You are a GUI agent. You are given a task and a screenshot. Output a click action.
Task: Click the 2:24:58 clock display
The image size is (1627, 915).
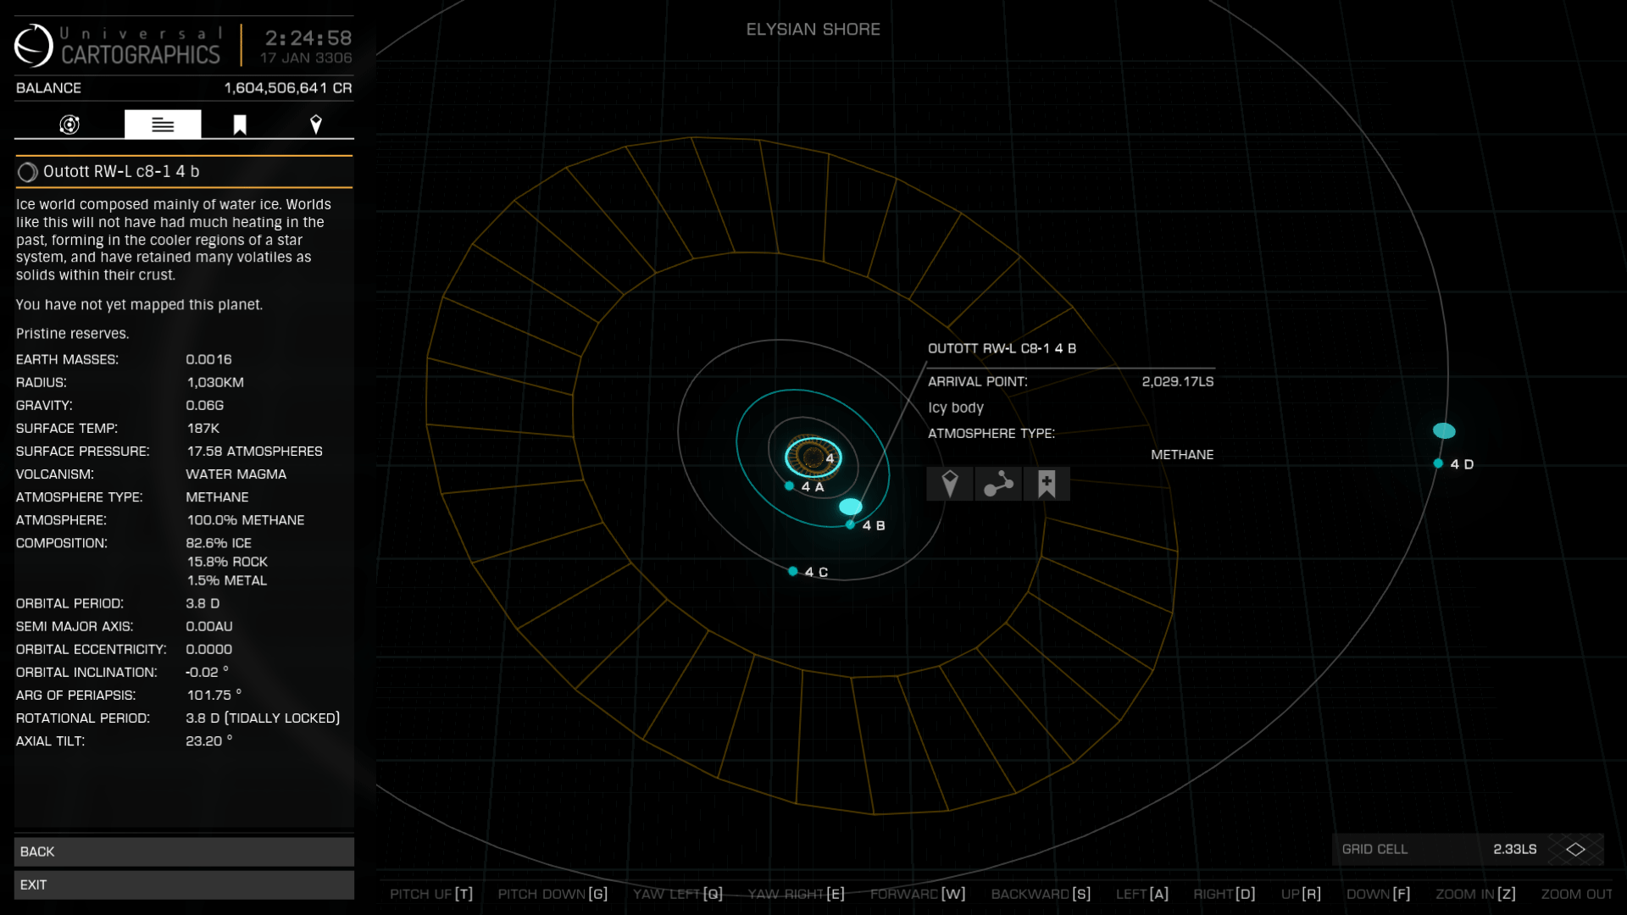(x=308, y=38)
